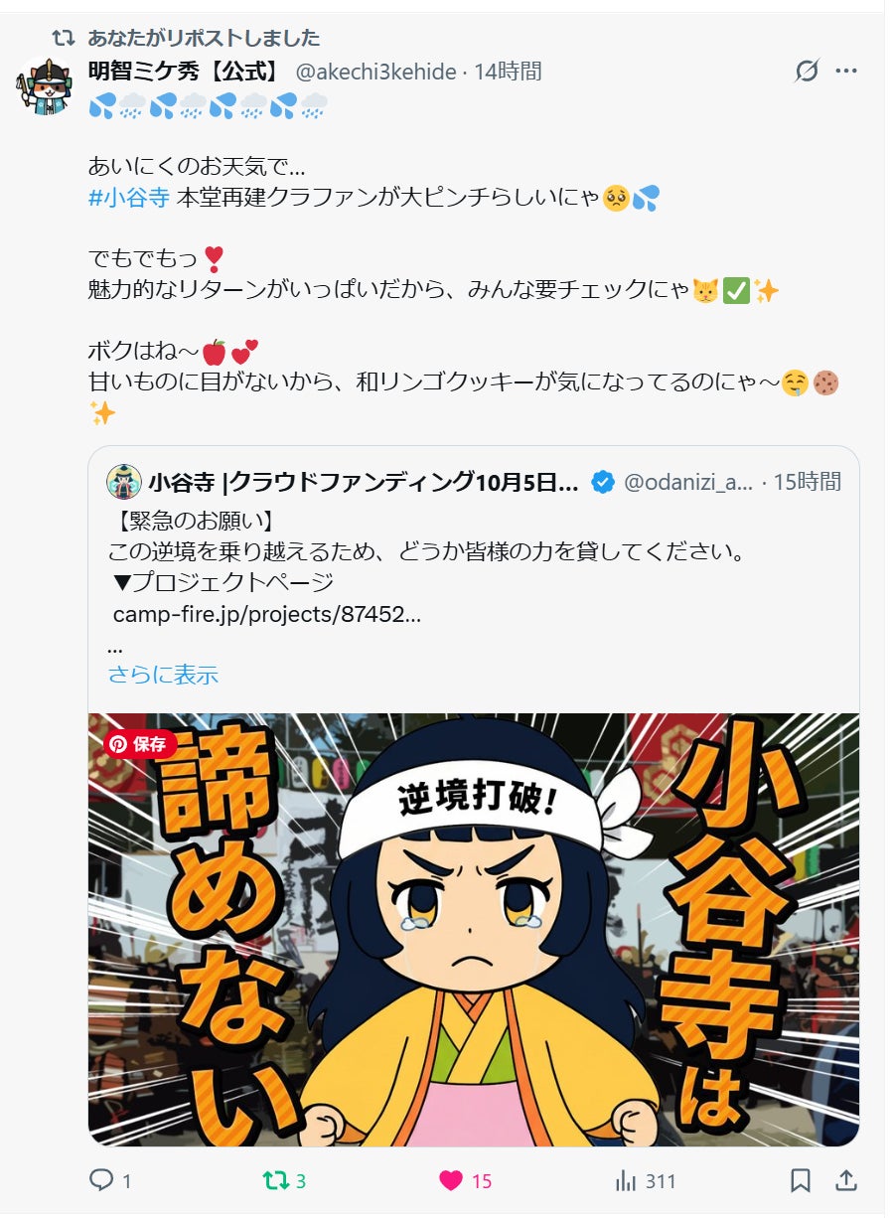This screenshot has width=892, height=1218.
Task: Open the 小谷寺は諦めない image
Action: [x=474, y=930]
